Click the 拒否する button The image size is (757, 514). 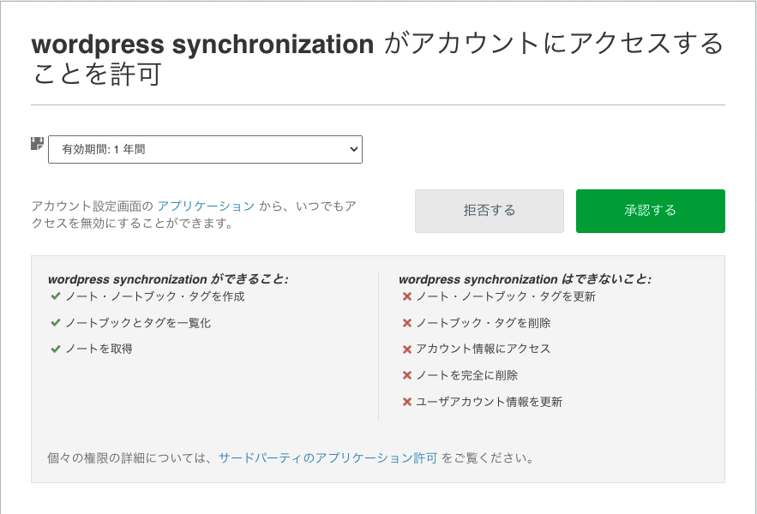click(x=489, y=211)
